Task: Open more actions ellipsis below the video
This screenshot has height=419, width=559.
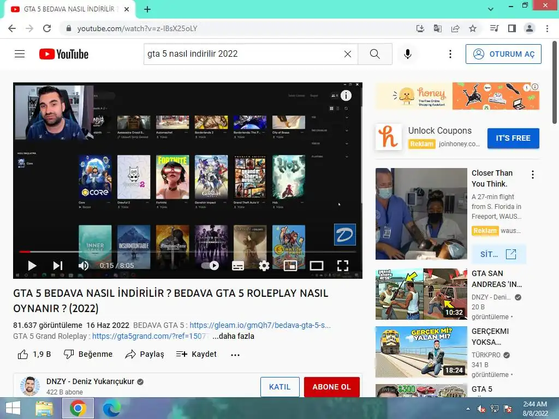Action: point(235,355)
